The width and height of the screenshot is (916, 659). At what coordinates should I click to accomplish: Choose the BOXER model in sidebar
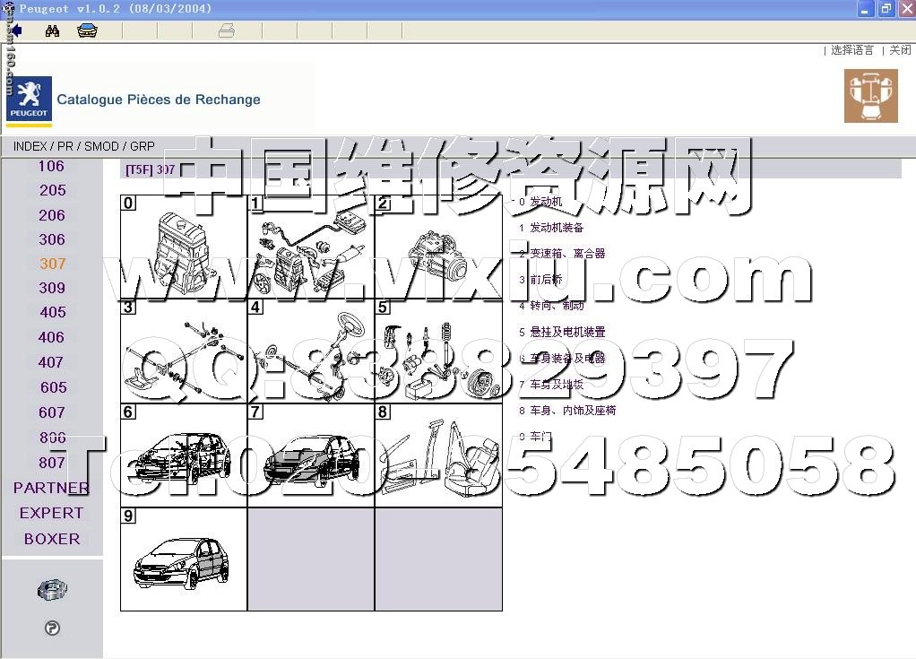52,539
